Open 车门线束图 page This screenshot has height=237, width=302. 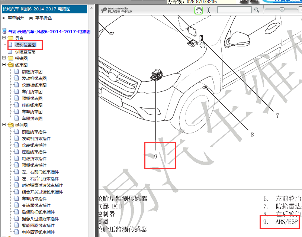coord(32,92)
